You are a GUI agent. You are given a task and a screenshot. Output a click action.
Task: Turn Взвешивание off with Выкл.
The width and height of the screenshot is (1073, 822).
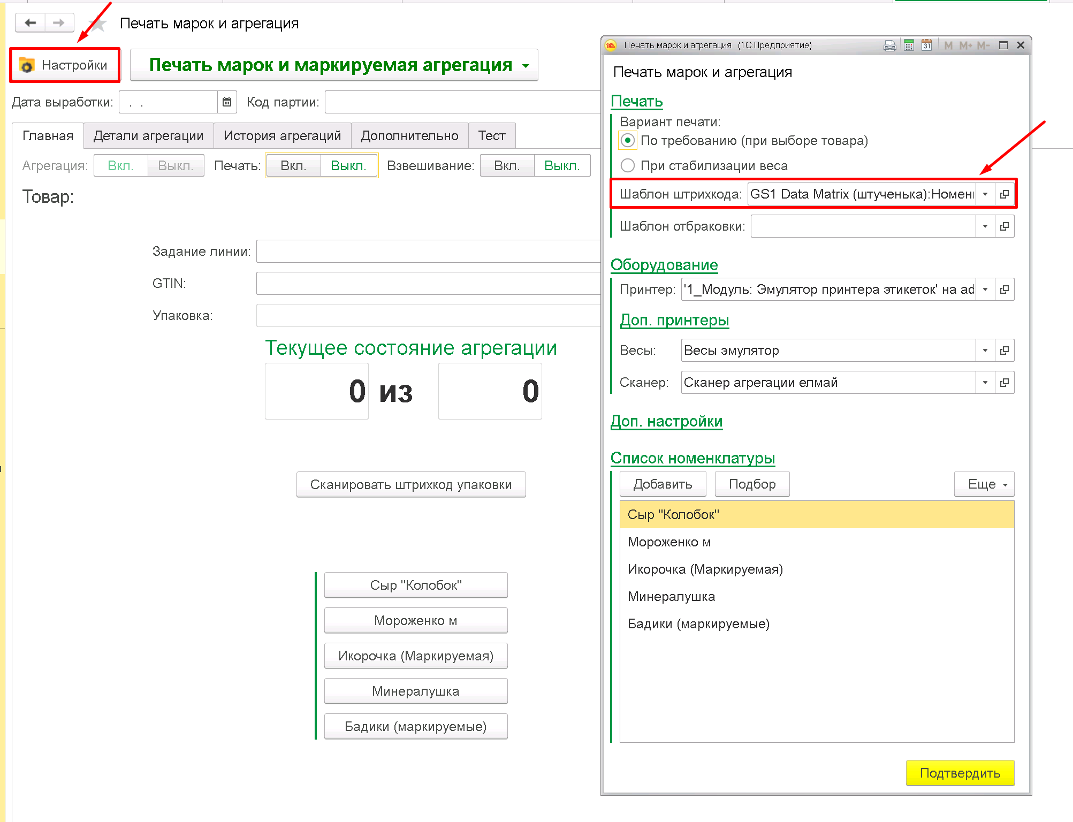click(x=562, y=165)
